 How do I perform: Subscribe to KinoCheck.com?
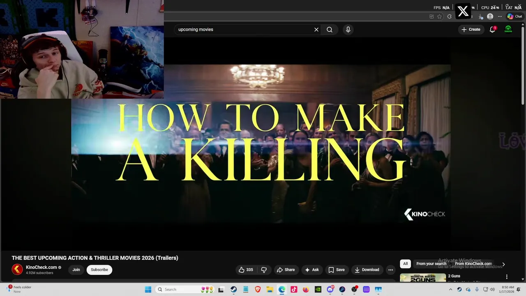99,270
